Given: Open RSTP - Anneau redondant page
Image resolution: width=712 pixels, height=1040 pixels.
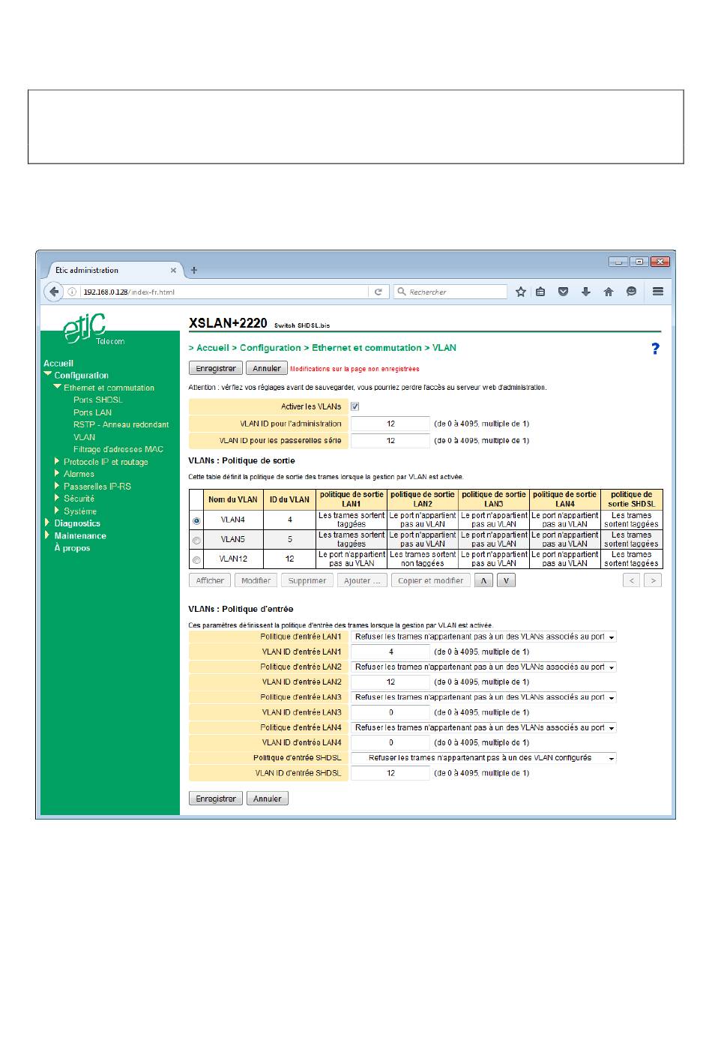Looking at the screenshot, I should pyautogui.click(x=121, y=424).
